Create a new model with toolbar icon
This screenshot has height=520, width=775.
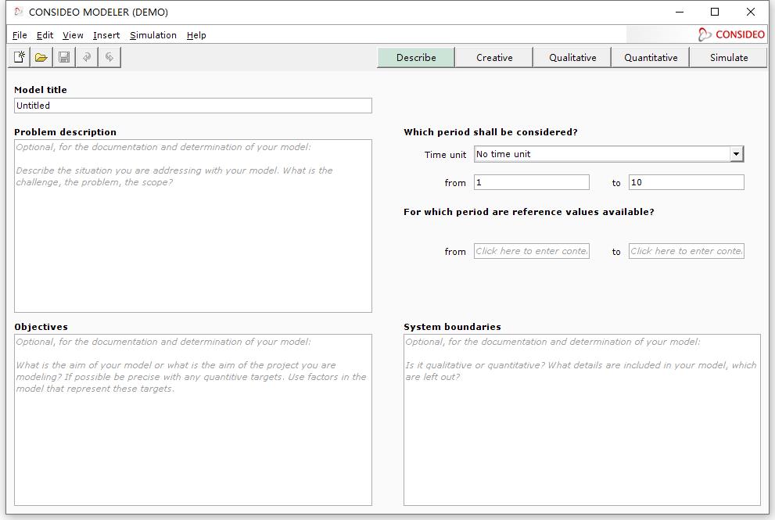coord(20,57)
